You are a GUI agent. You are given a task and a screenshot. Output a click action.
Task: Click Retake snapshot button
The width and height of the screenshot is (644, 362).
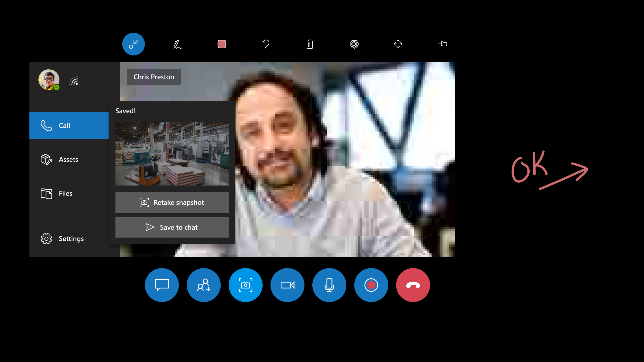coord(172,202)
